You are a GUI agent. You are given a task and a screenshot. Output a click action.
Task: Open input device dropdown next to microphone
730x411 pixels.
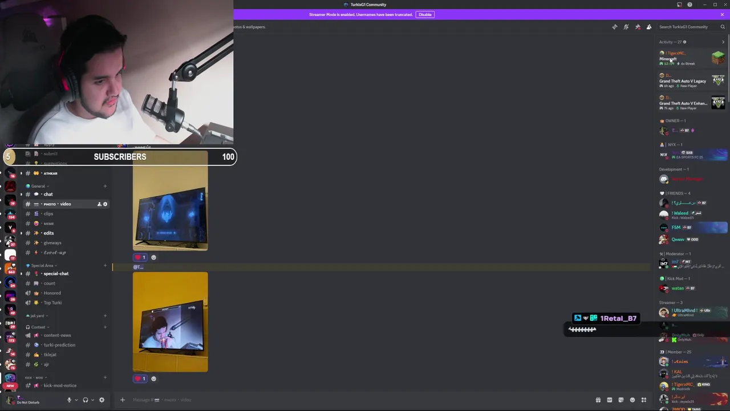(76, 400)
